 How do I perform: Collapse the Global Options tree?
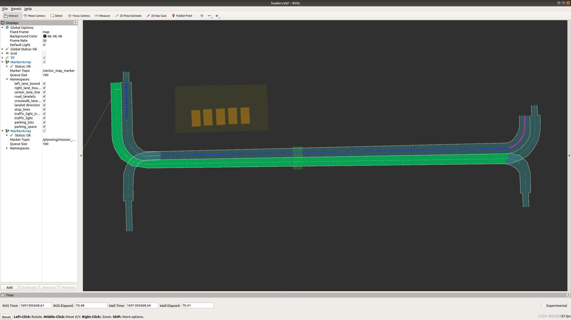[2, 28]
